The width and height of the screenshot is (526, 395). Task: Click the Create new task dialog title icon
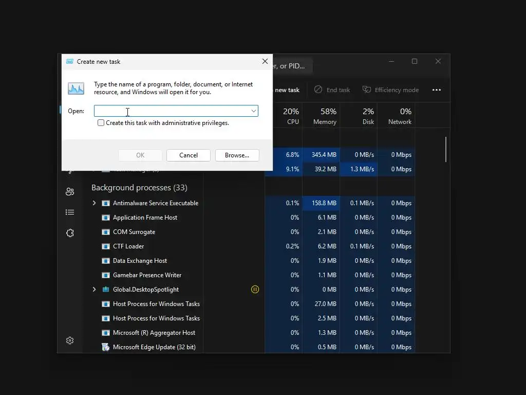point(70,62)
